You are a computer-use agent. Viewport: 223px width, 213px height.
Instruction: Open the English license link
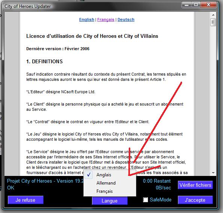coord(87,19)
